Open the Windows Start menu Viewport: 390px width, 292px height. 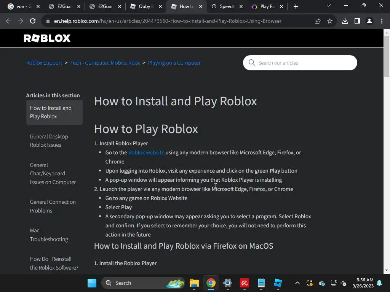click(x=92, y=283)
